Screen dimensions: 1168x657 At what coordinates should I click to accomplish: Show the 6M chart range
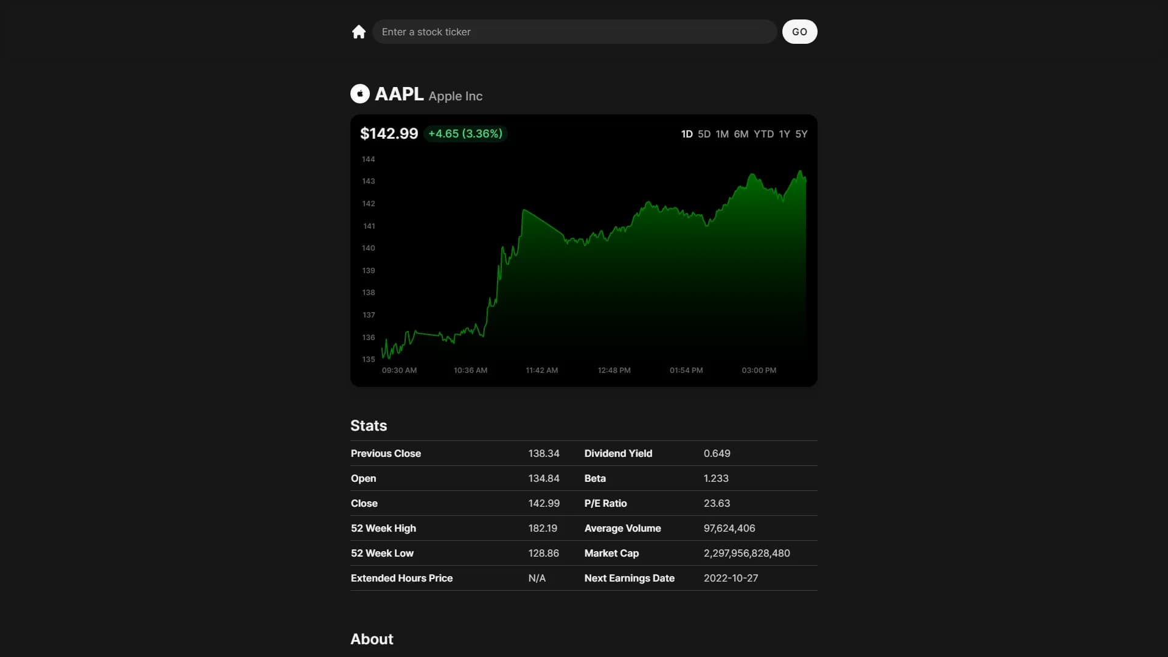(x=741, y=134)
